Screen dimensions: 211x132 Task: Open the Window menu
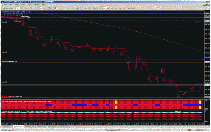point(36,5)
